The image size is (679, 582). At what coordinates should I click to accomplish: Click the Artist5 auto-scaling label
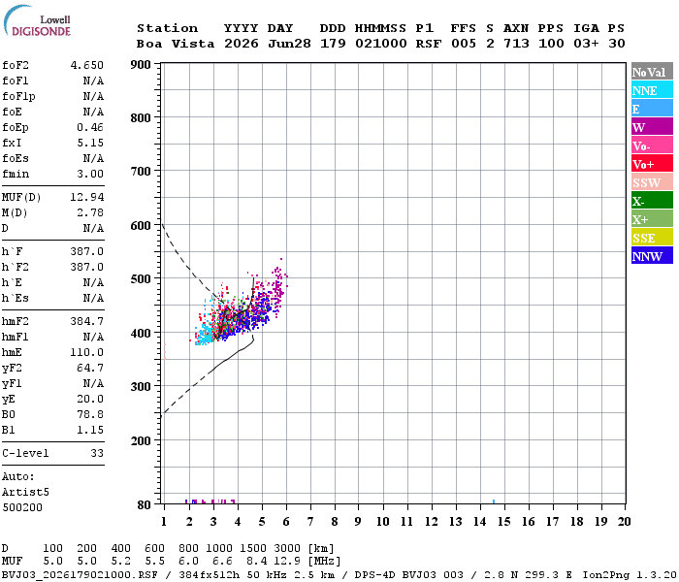[x=25, y=493]
